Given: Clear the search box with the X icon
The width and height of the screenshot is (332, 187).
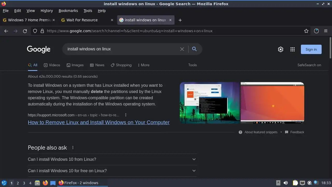Looking at the screenshot, I should (x=182, y=49).
